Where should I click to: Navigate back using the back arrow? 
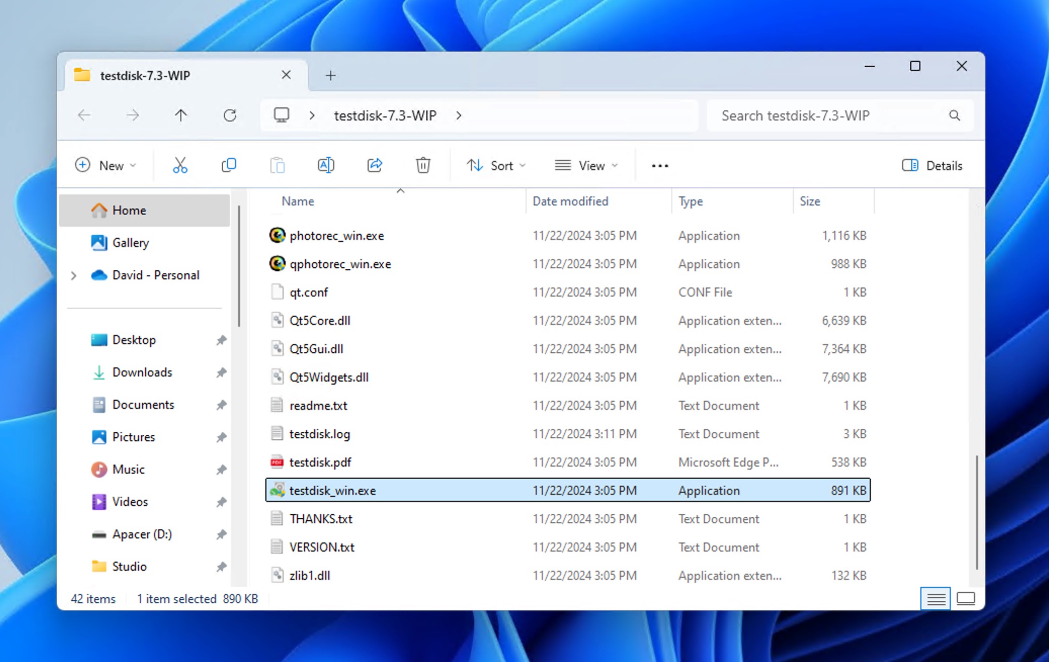point(84,115)
